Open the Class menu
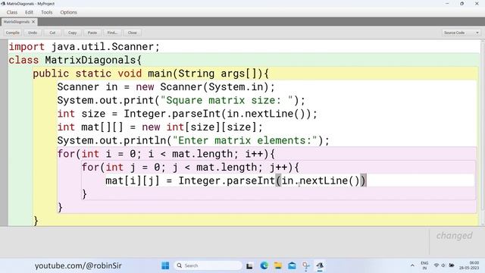485x273 pixels. [x=12, y=12]
